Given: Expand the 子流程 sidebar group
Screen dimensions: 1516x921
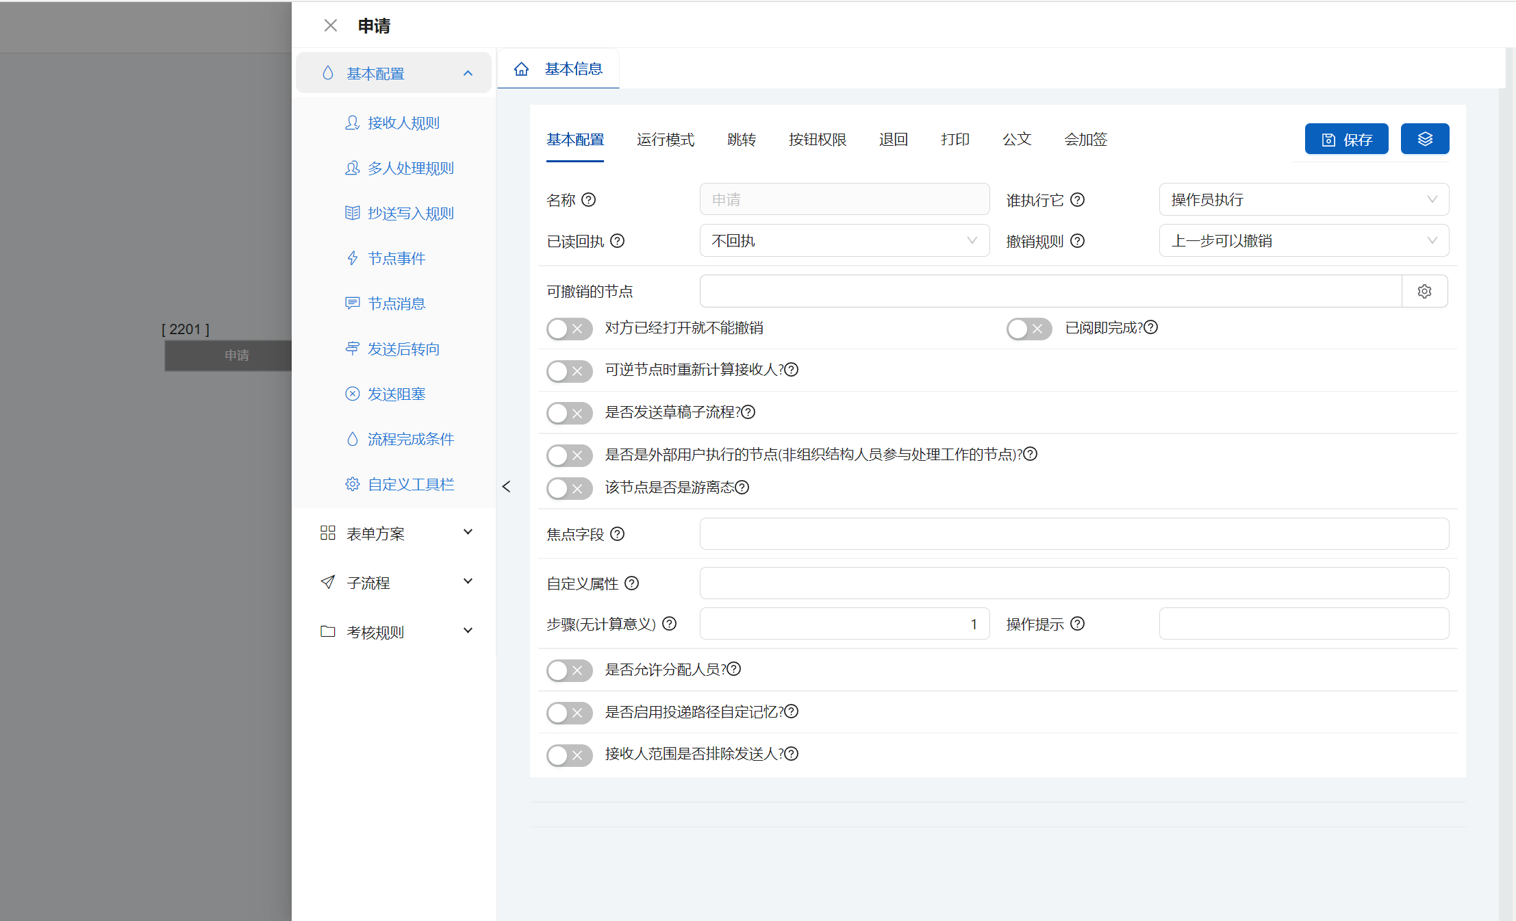Looking at the screenshot, I should [394, 583].
